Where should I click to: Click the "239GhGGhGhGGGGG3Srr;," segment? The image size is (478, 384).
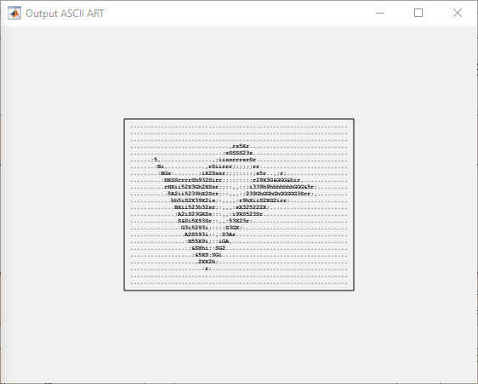[x=280, y=194]
